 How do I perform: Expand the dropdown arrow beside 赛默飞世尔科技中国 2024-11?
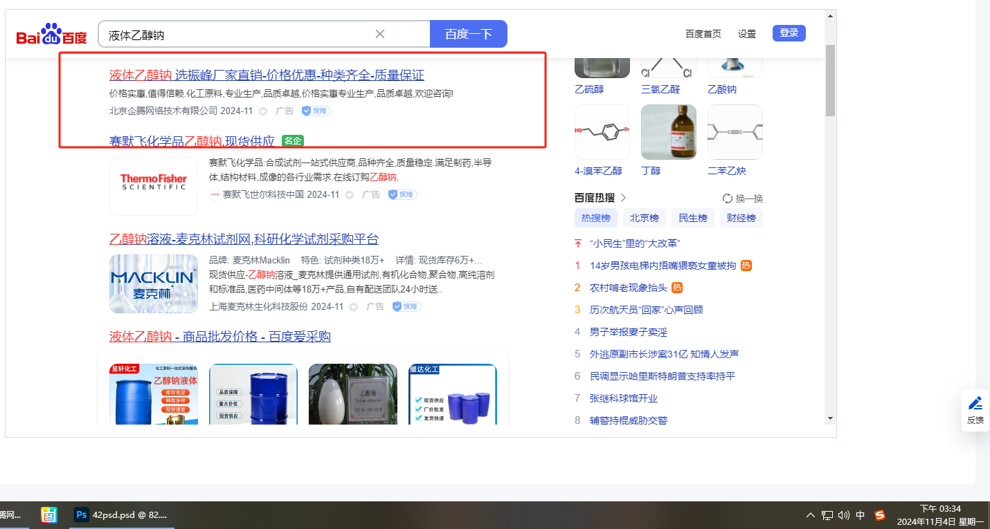[350, 195]
